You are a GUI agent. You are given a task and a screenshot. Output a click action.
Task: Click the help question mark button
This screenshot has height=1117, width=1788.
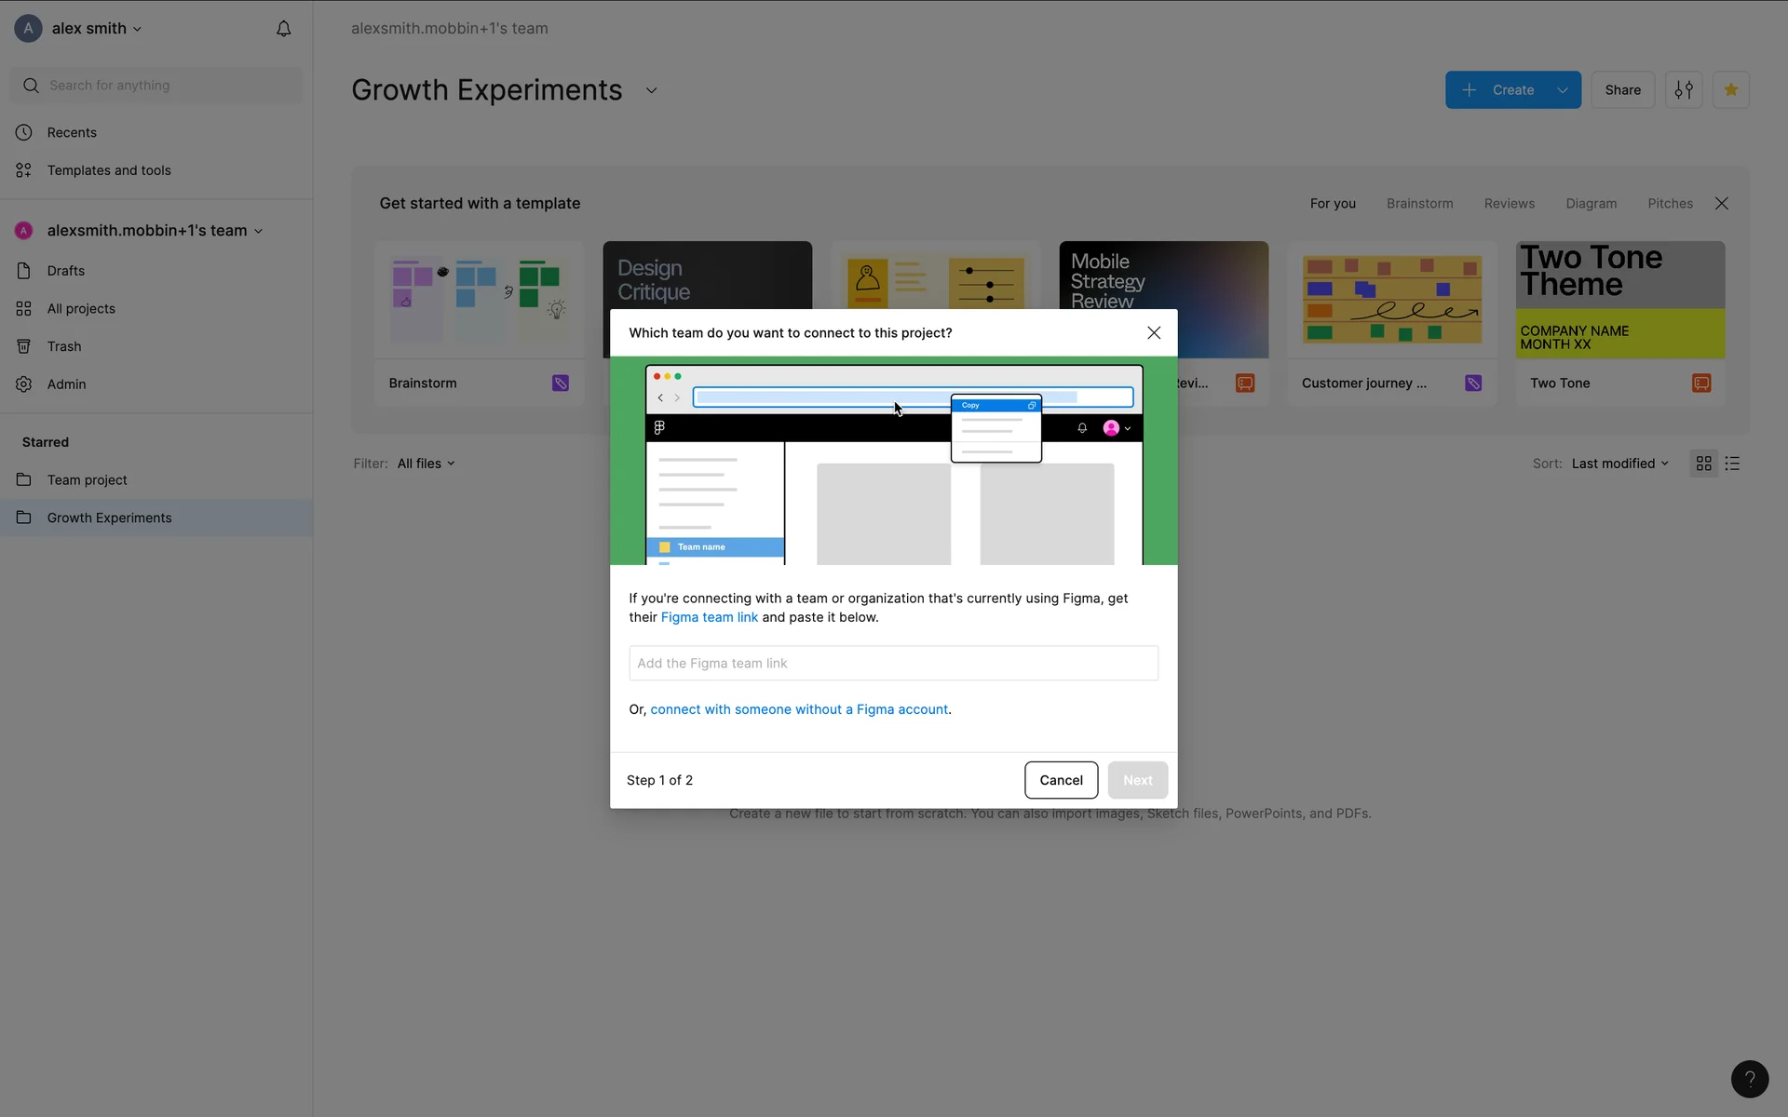coord(1749,1079)
